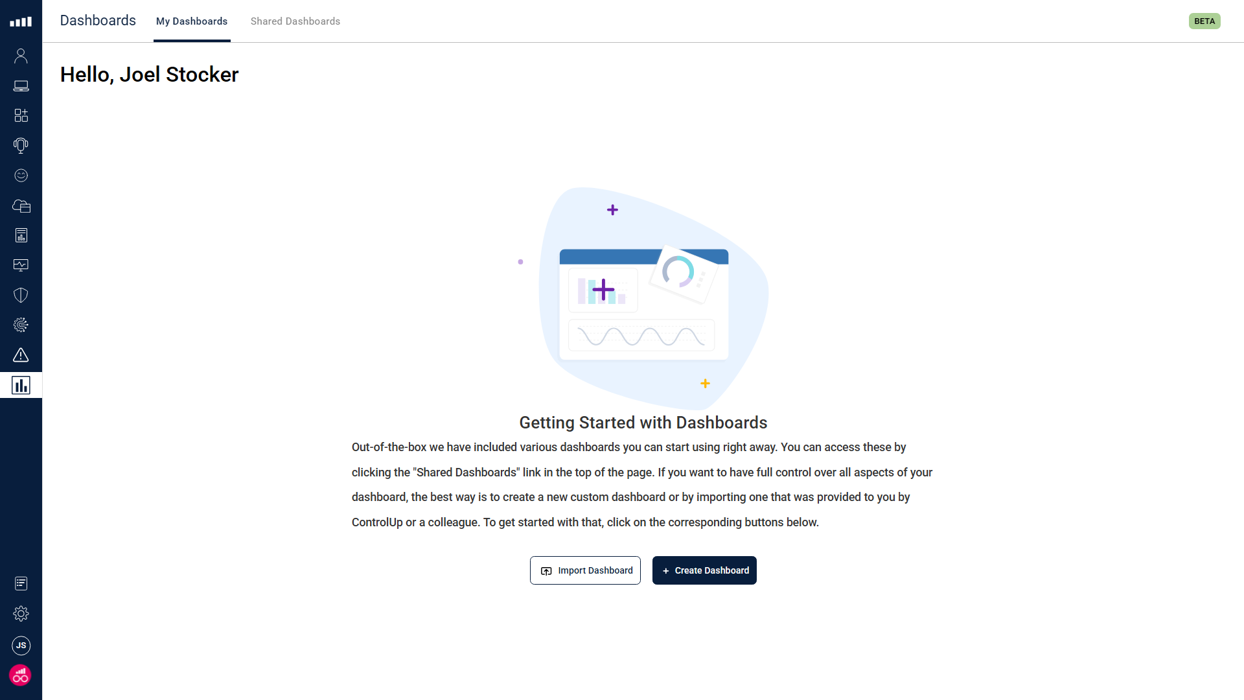The height and width of the screenshot is (700, 1244).
Task: Click the Import Dashboard button
Action: click(x=585, y=570)
